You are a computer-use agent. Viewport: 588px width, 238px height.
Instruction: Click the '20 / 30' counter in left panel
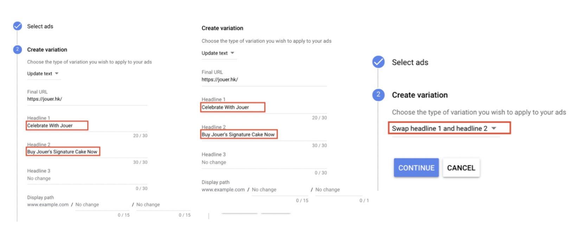(x=140, y=135)
